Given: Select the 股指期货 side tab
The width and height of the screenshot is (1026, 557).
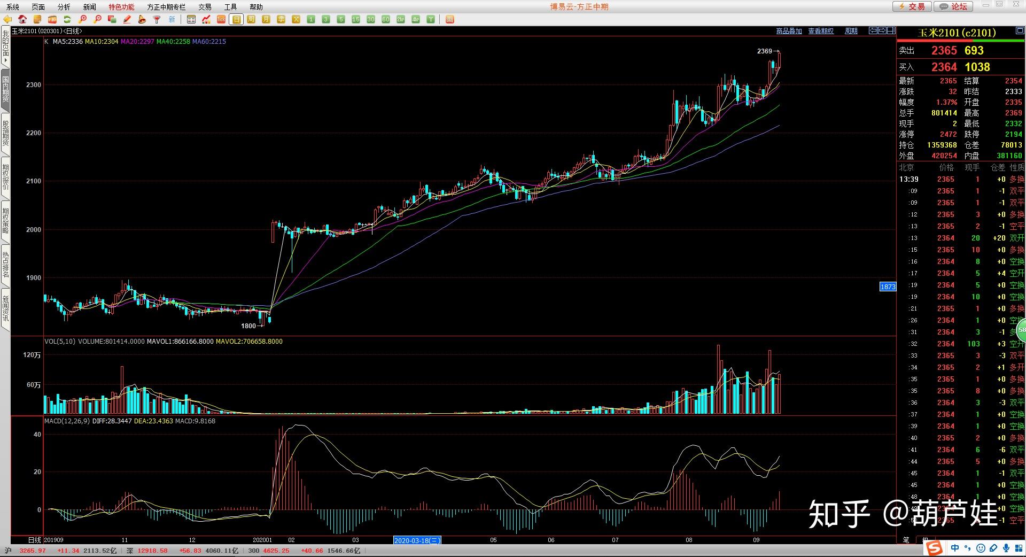Looking at the screenshot, I should pos(5,134).
